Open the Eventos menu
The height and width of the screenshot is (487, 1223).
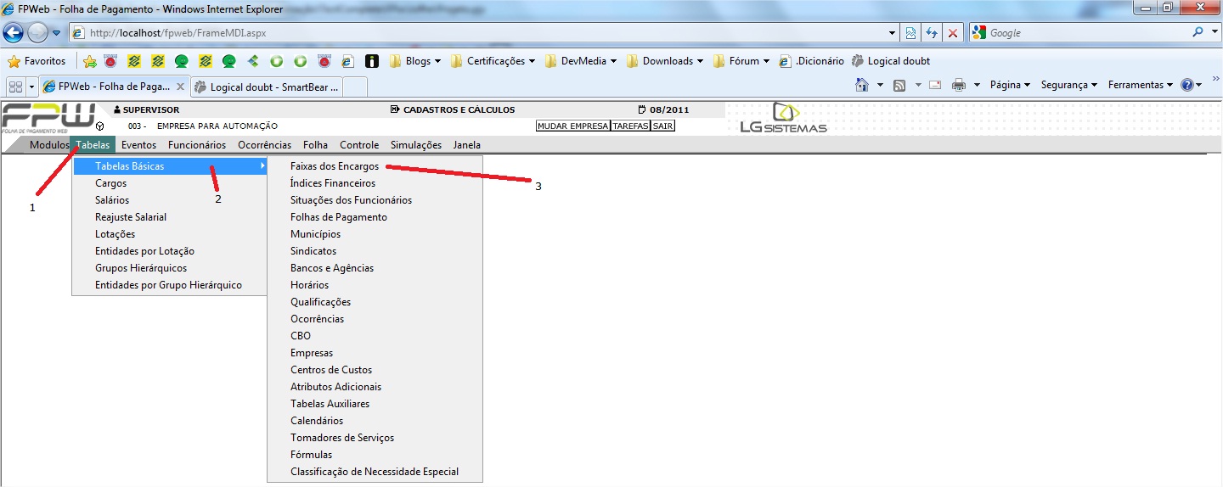tap(138, 145)
